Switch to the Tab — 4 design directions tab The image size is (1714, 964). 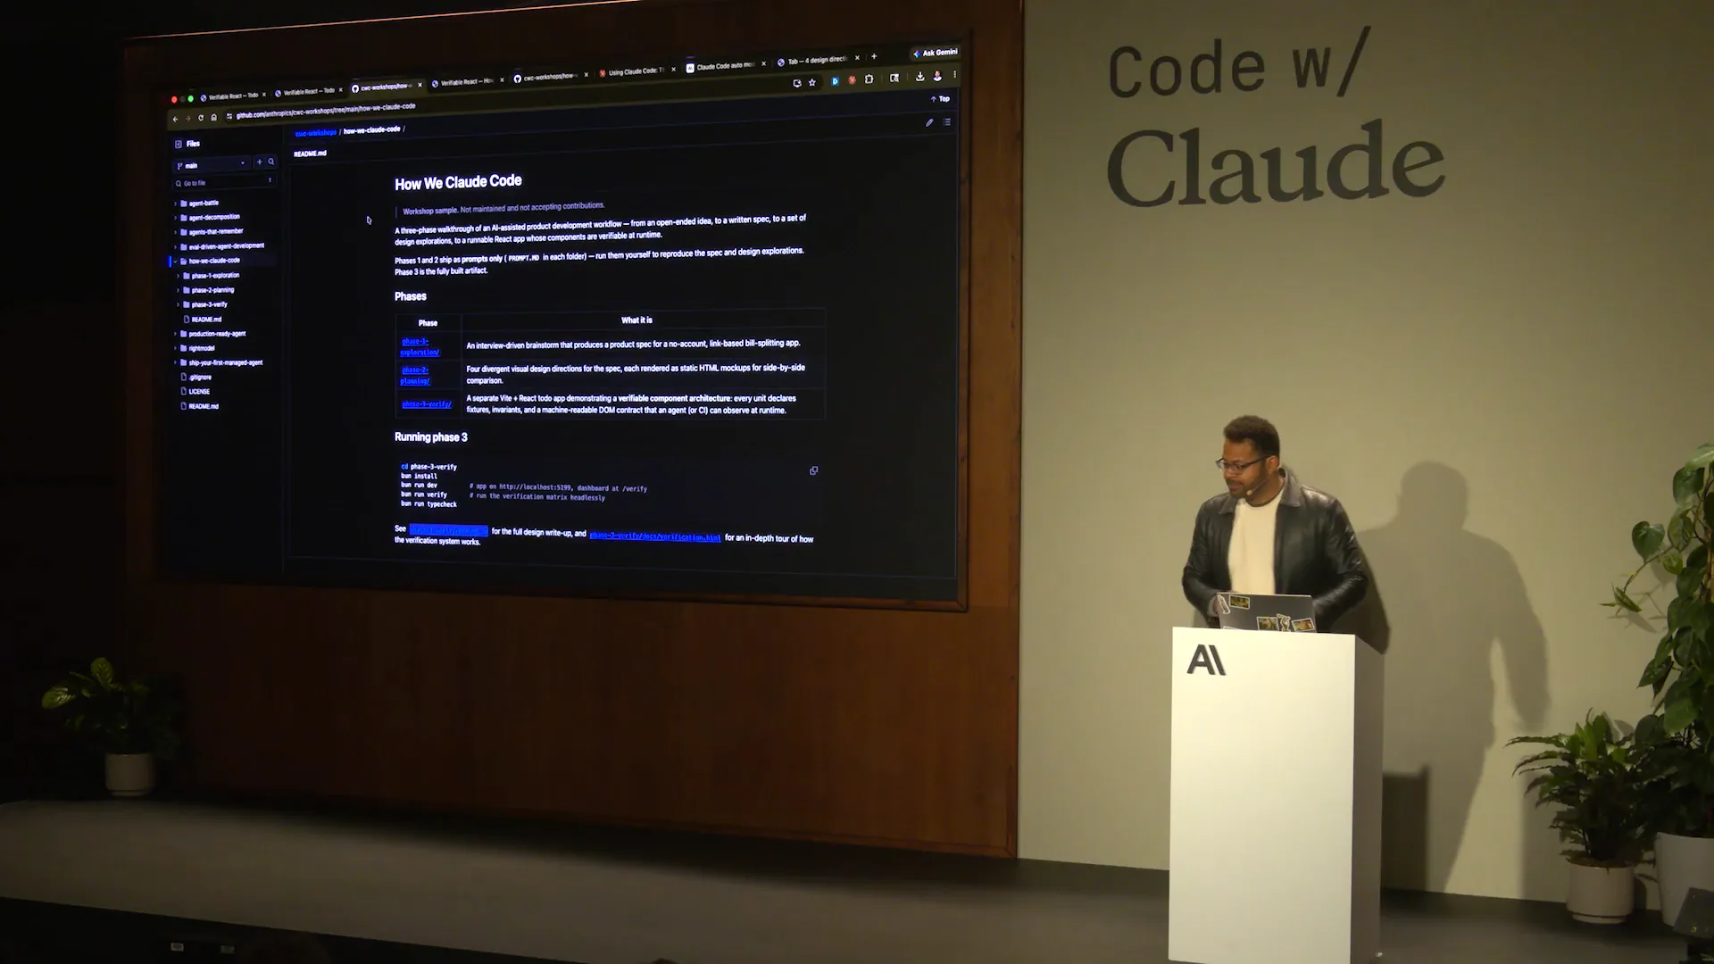812,61
